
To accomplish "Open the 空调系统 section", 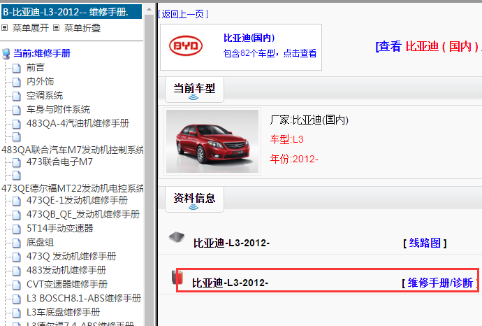I will click(45, 95).
